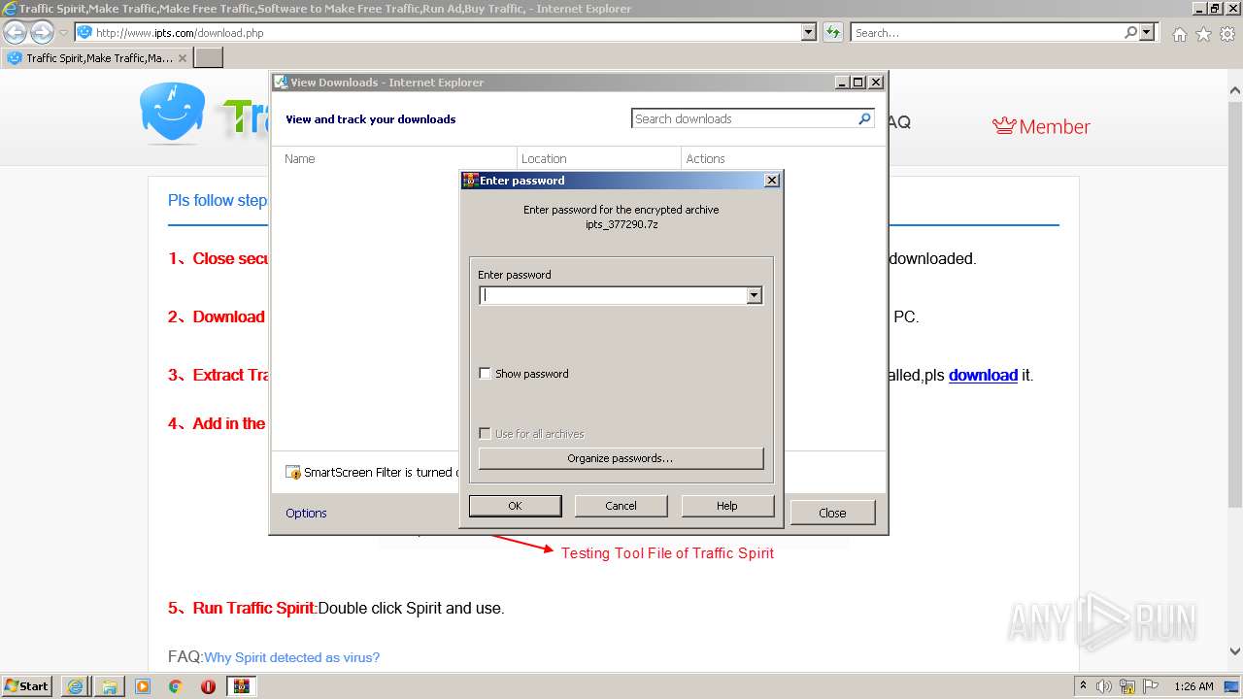Viewport: 1243px width, 699px height.
Task: Click the taskbar clock showing 1:26 AM
Action: [x=1193, y=686]
